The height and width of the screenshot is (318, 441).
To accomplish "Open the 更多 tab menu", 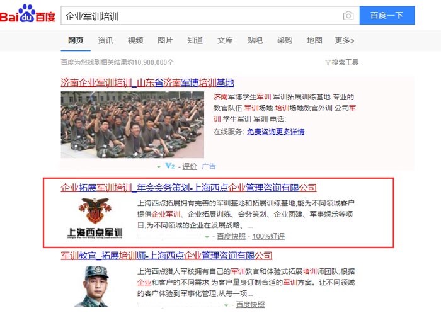I will [344, 40].
